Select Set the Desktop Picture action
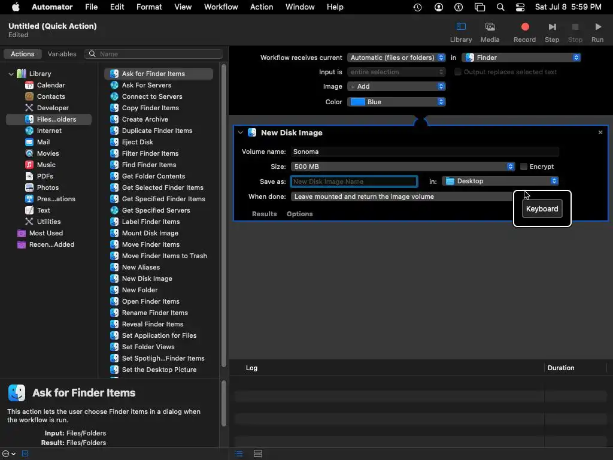 click(159, 369)
